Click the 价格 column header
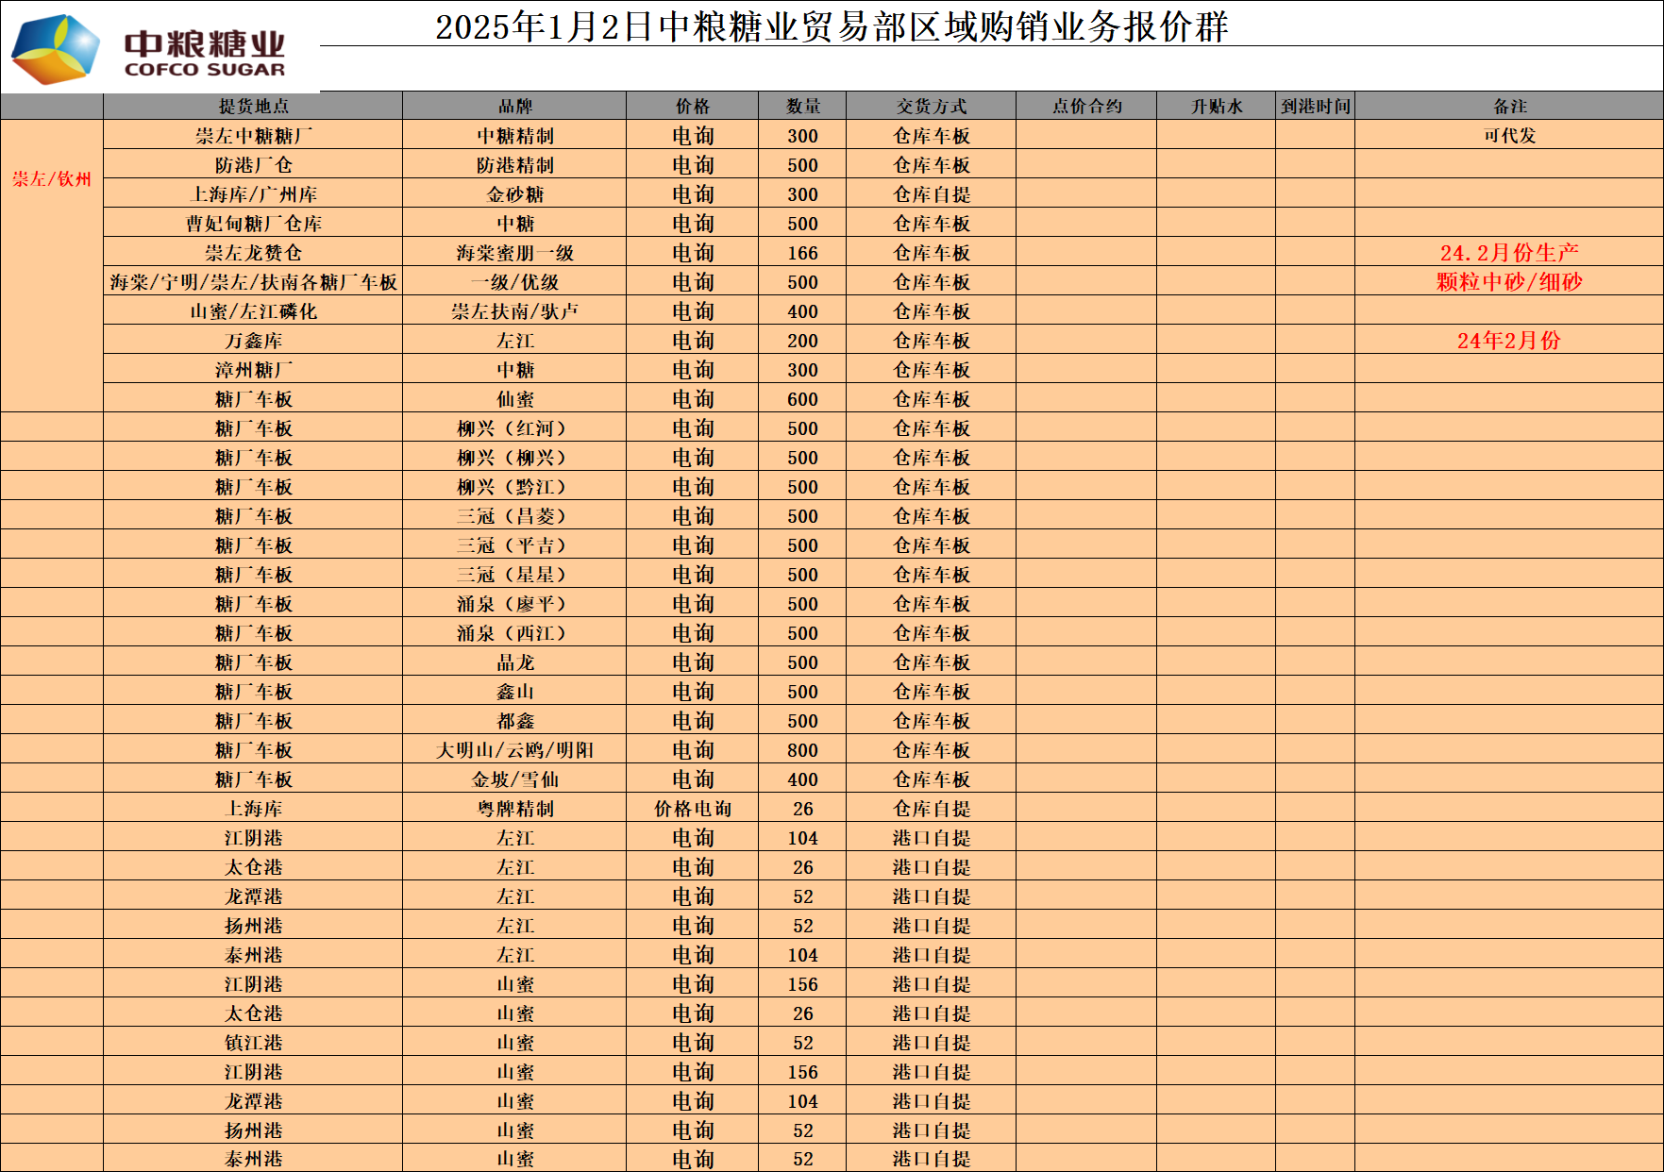1664x1172 pixels. (x=692, y=107)
